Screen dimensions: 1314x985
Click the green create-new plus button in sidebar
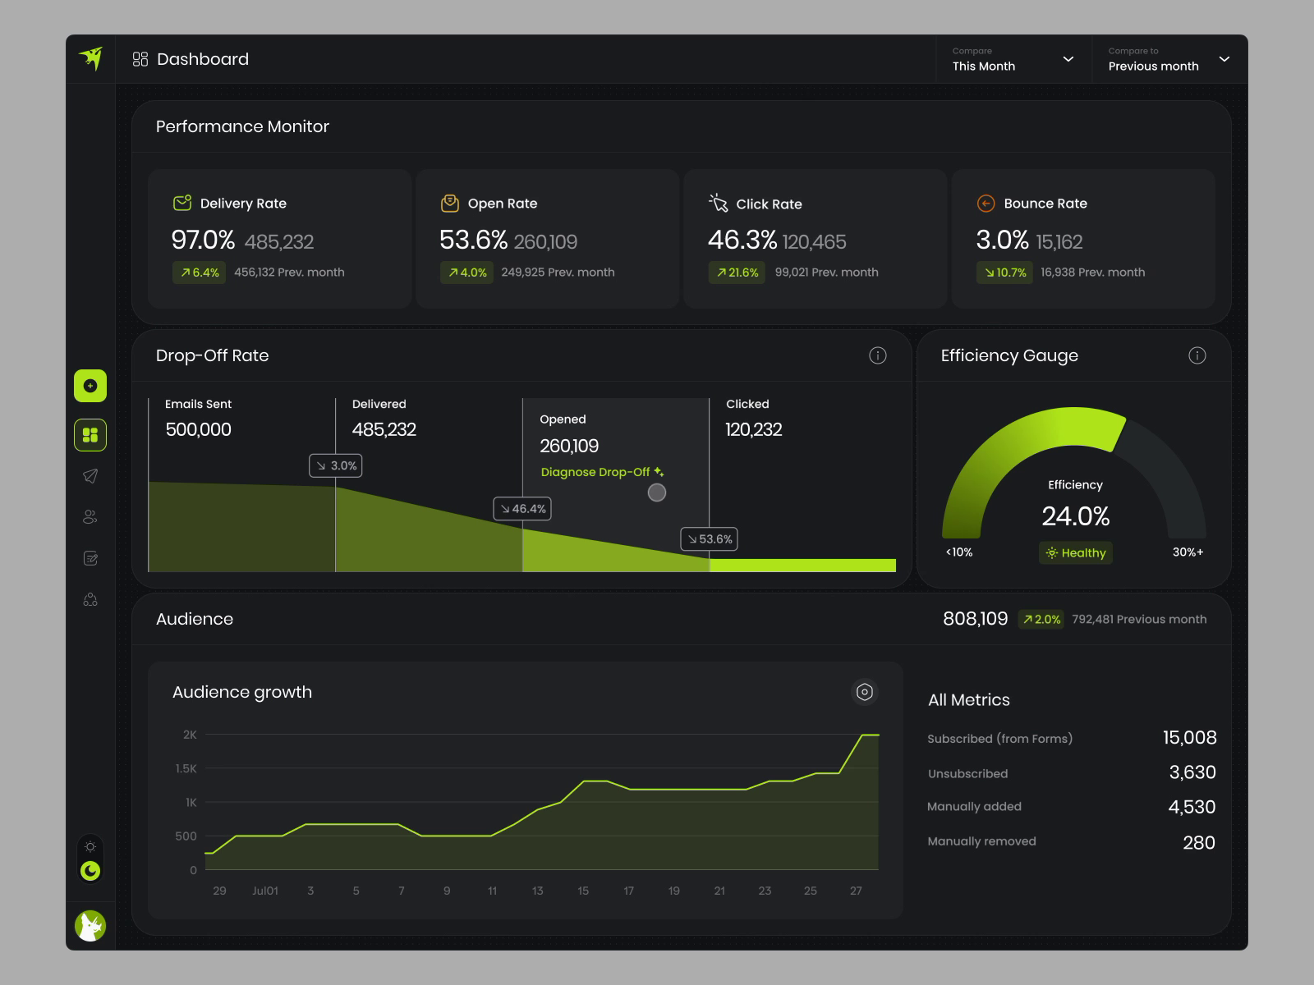click(x=90, y=386)
